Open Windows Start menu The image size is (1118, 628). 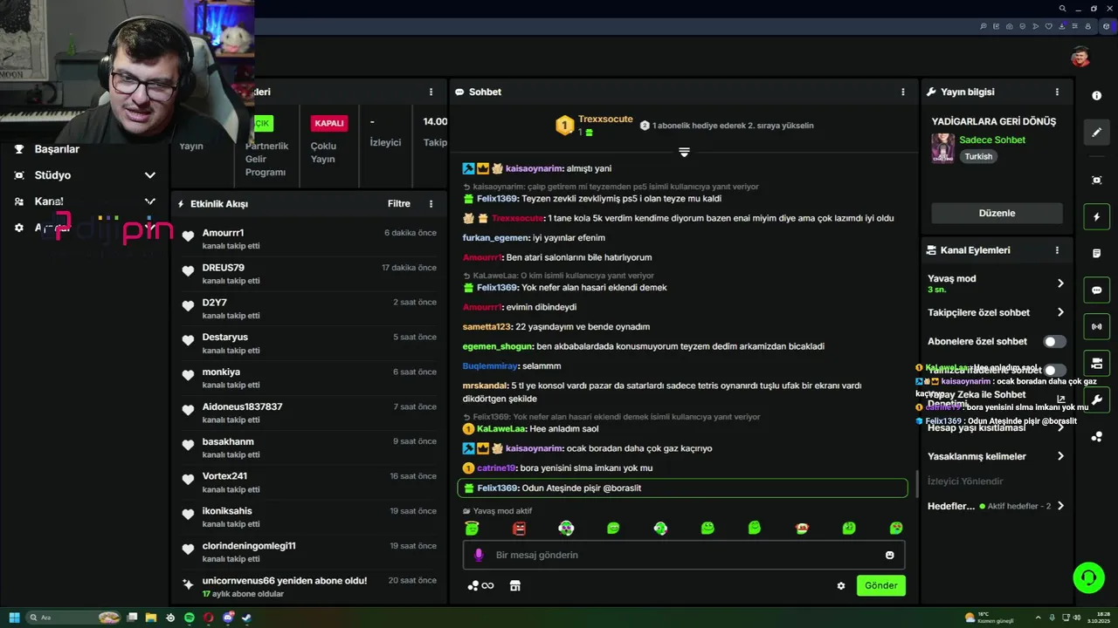[14, 618]
